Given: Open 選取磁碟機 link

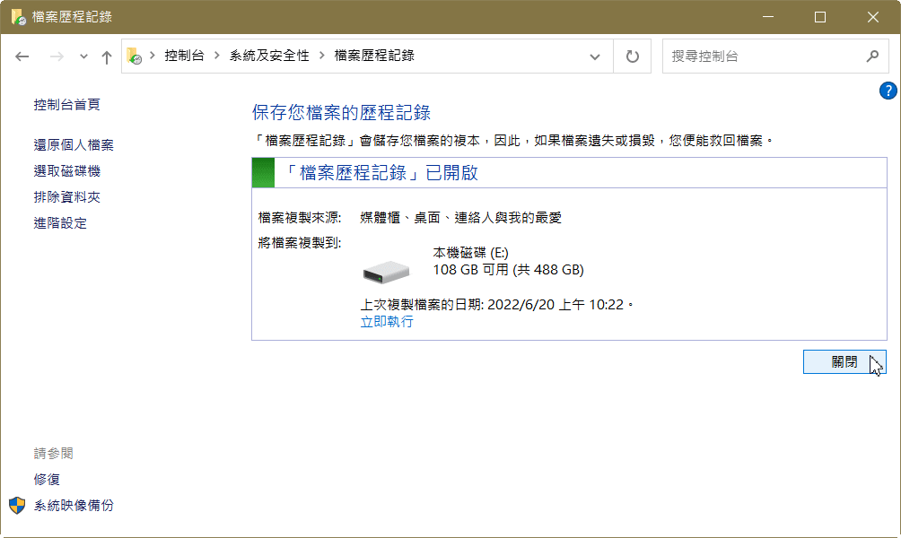Looking at the screenshot, I should point(66,171).
